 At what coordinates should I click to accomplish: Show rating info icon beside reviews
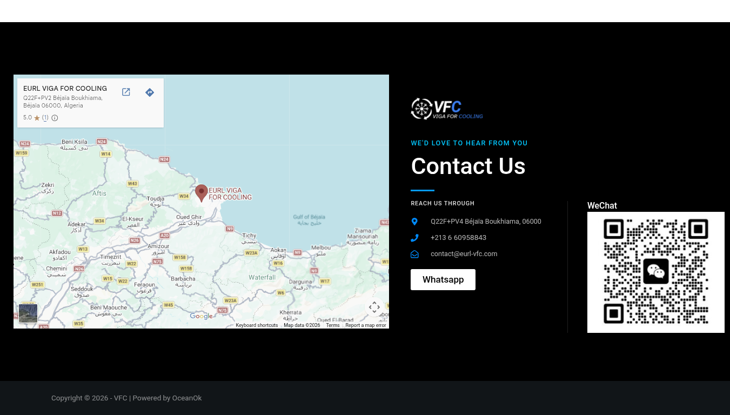point(55,118)
